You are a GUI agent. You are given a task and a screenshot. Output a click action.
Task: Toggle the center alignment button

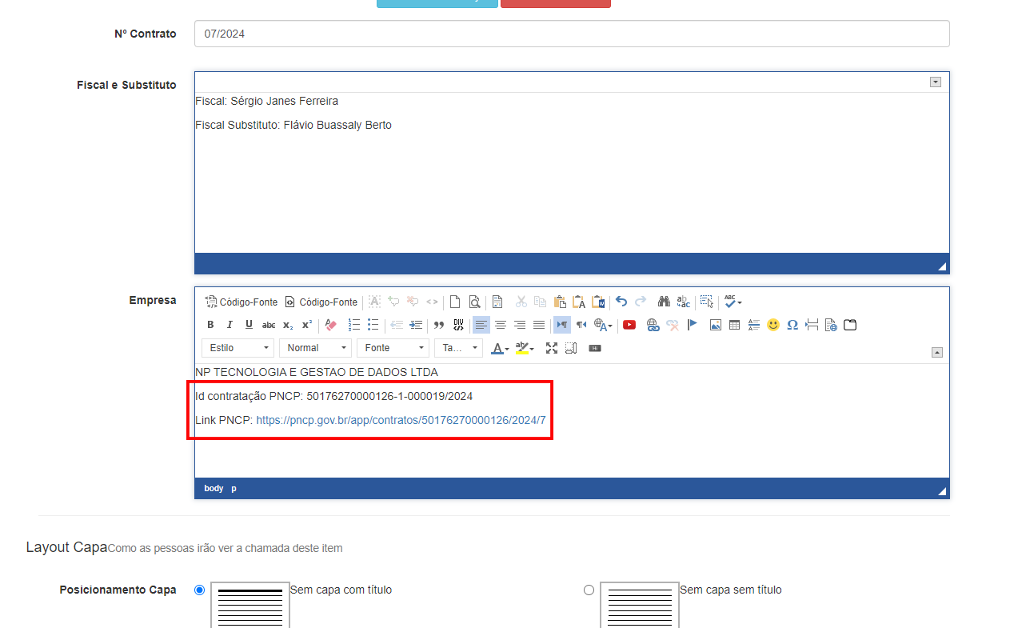click(501, 325)
